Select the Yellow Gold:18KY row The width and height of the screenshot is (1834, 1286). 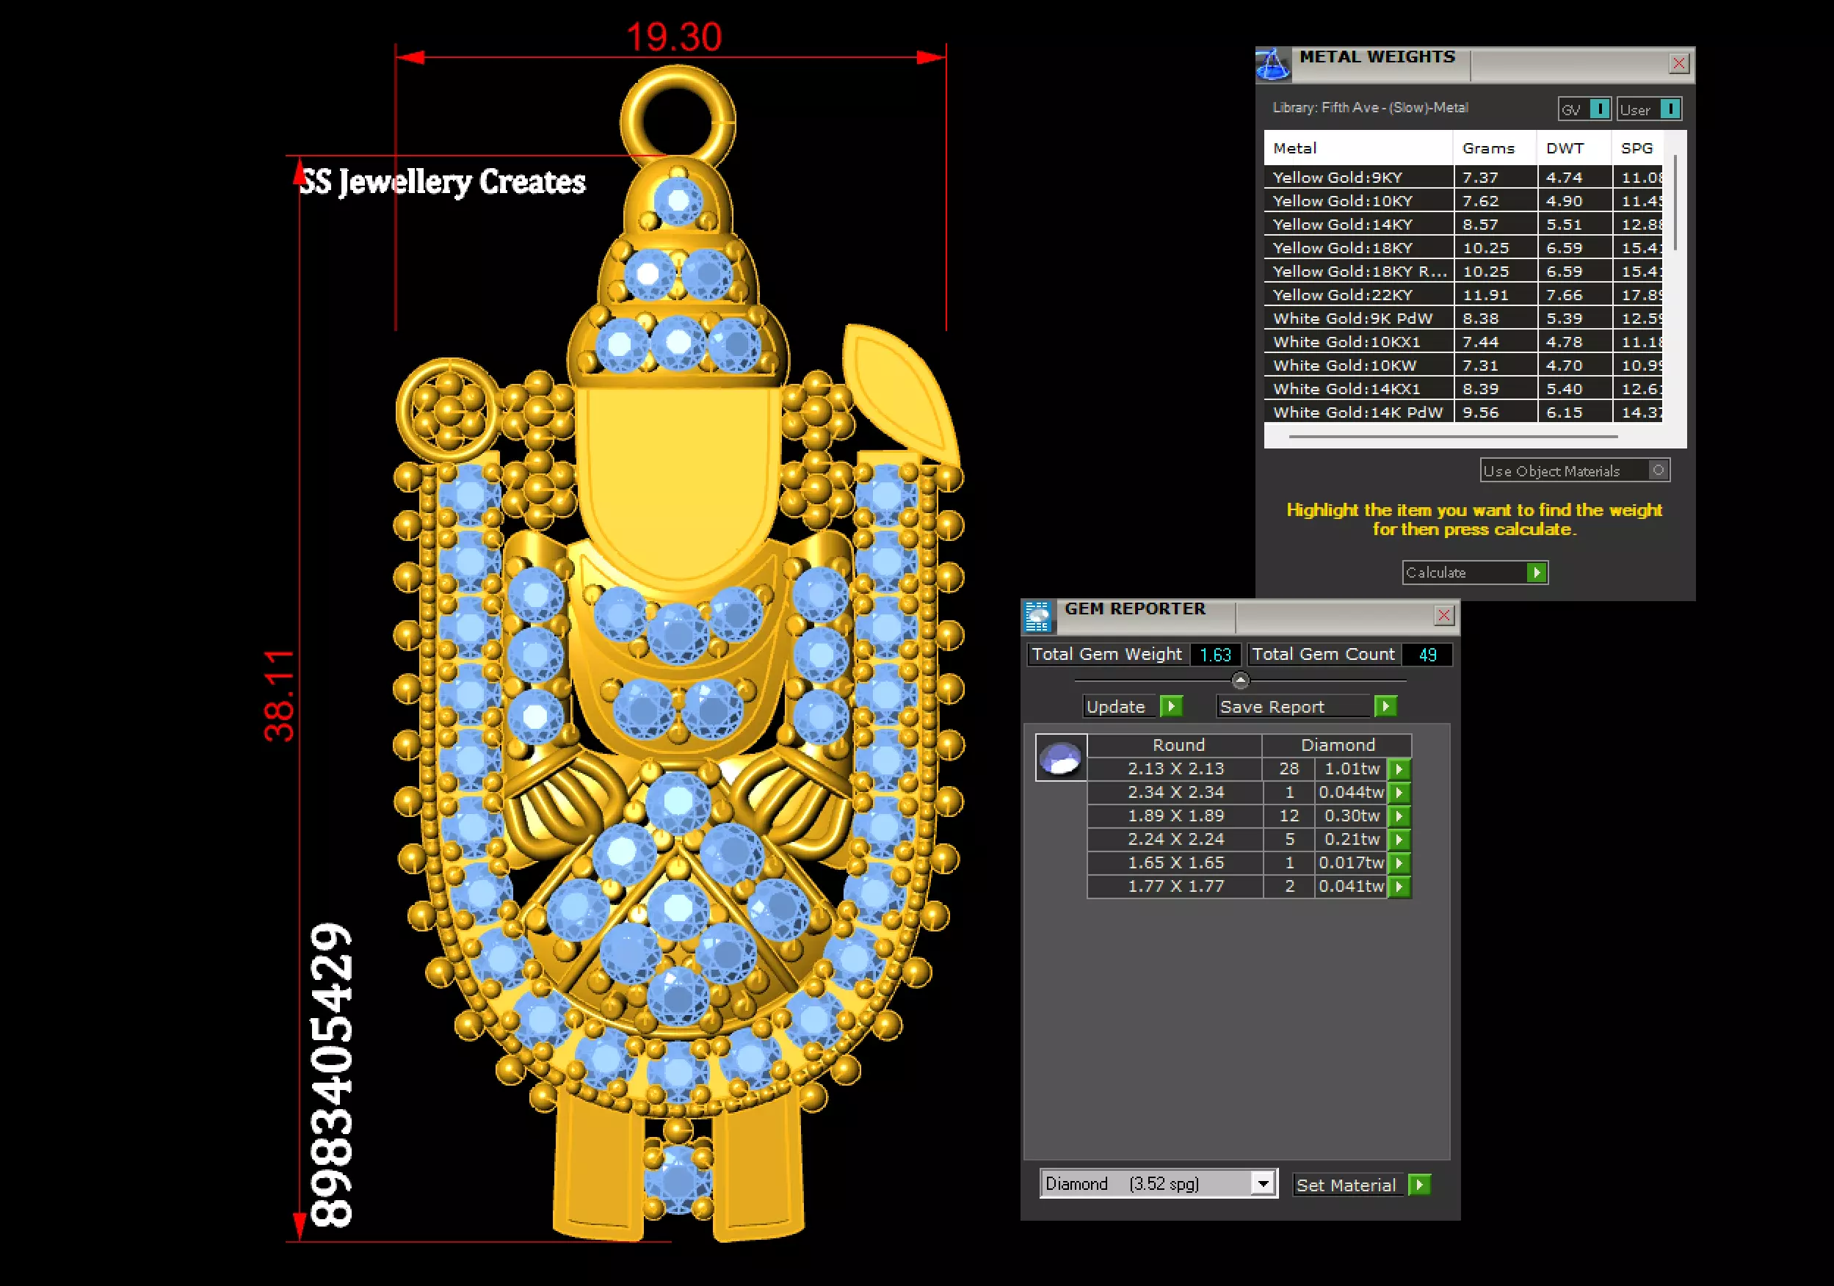[x=1463, y=247]
